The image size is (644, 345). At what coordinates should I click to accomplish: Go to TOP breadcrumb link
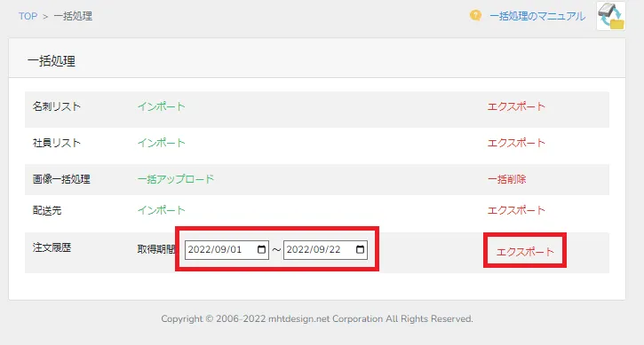tap(28, 16)
